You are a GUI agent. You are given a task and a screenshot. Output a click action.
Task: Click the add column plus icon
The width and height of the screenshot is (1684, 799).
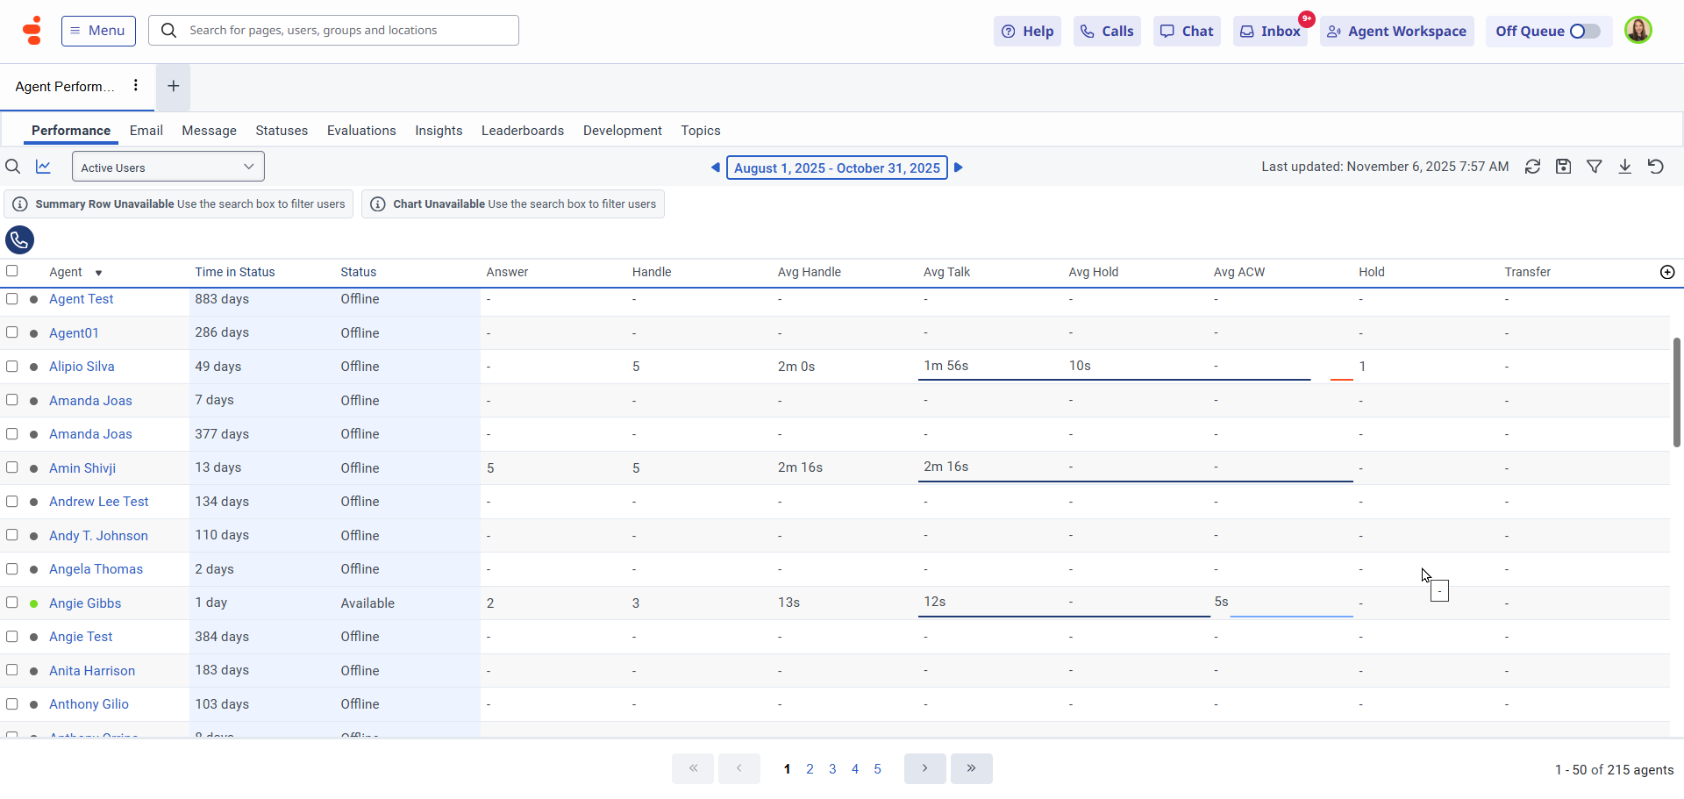pos(1667,272)
